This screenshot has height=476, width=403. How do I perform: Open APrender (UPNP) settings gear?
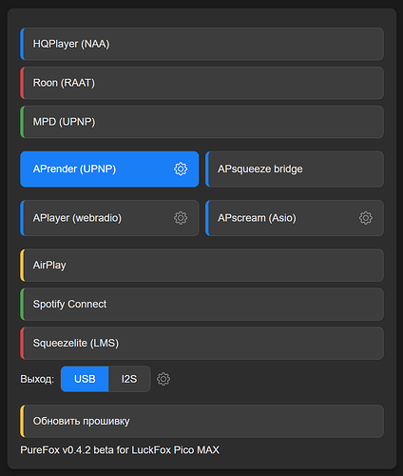[181, 169]
